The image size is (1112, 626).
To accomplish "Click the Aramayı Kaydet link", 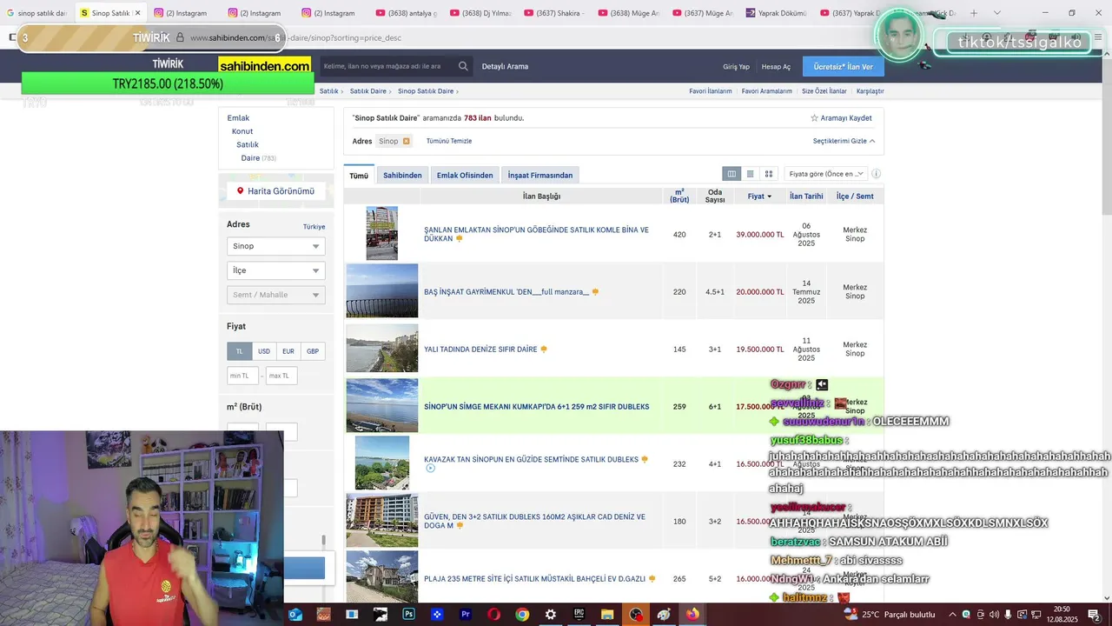I will [x=846, y=118].
